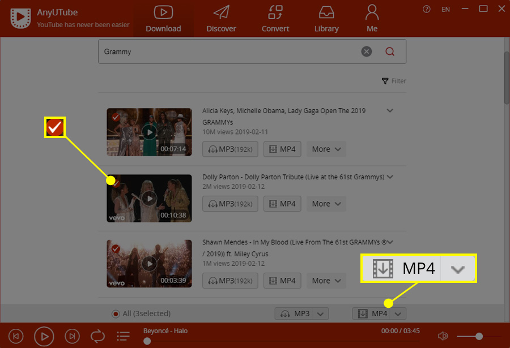Screen dimensions: 510x348
Task: Play the Alicia Keys video thumbnail
Action: [149, 132]
